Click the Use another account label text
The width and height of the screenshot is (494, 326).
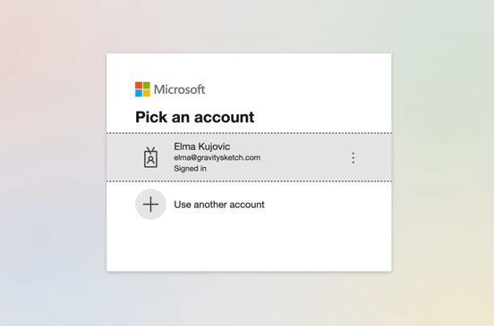coord(219,205)
